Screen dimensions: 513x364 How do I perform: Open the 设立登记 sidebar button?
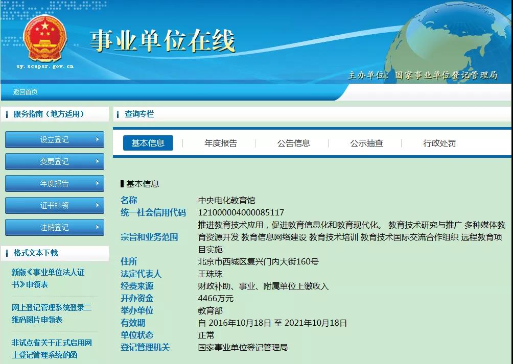coord(55,139)
